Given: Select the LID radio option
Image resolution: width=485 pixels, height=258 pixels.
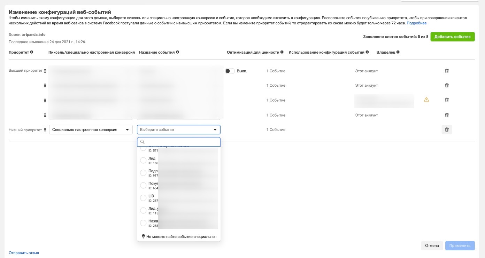Looking at the screenshot, I should 143,198.
